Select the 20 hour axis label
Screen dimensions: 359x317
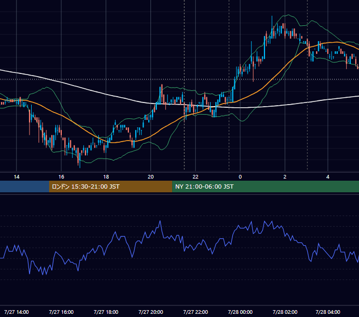150,177
